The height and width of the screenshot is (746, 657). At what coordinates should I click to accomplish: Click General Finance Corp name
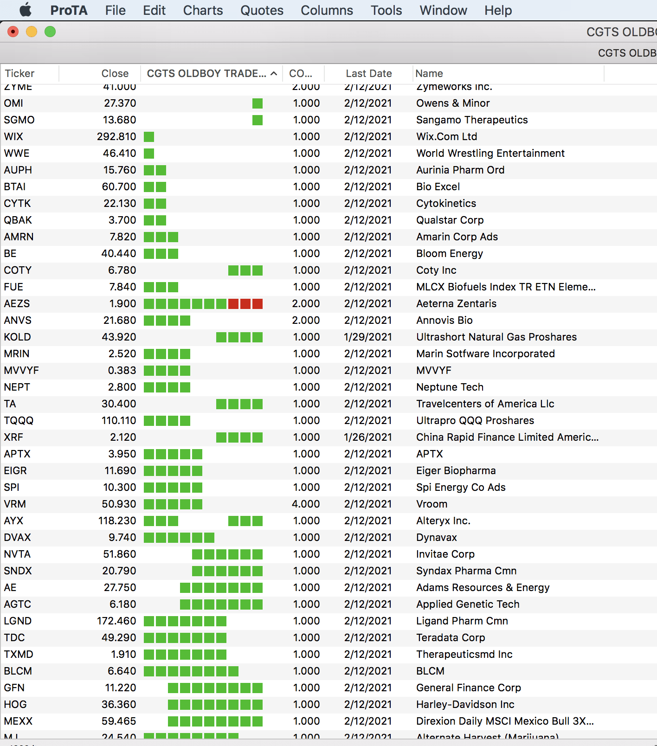(469, 688)
